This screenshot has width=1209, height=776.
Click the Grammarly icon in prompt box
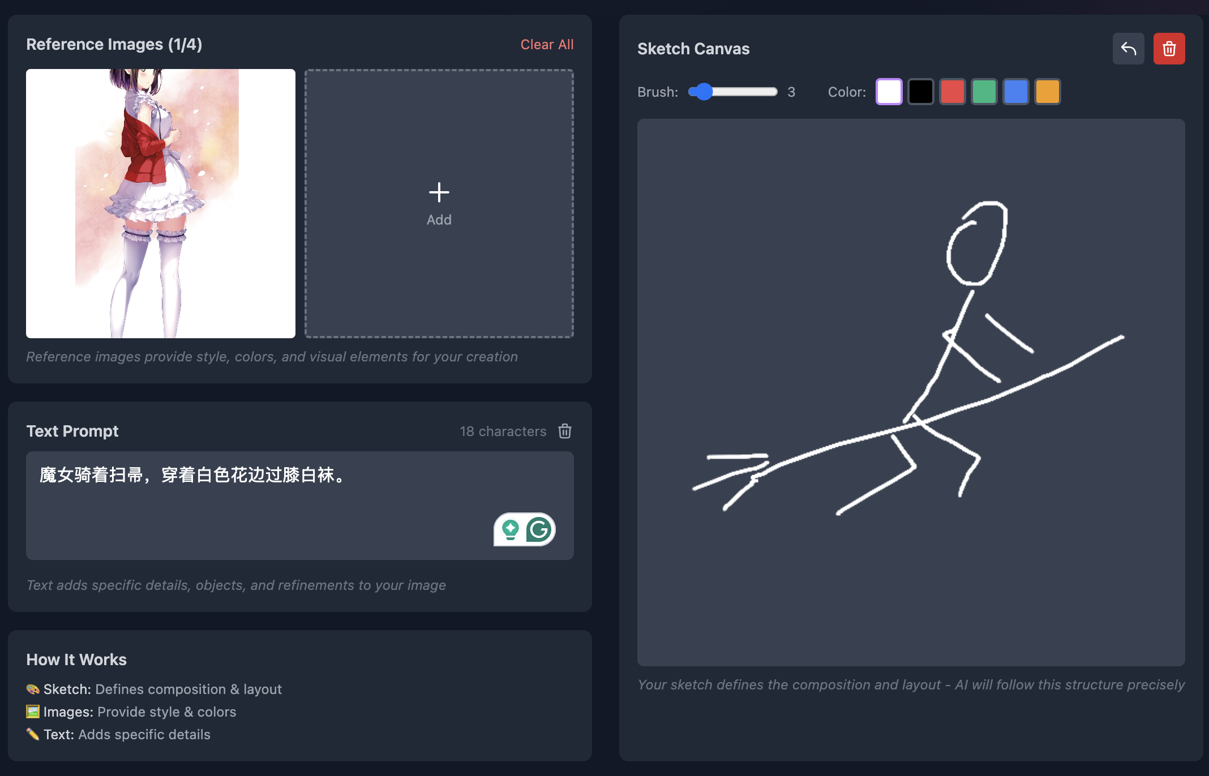click(538, 529)
